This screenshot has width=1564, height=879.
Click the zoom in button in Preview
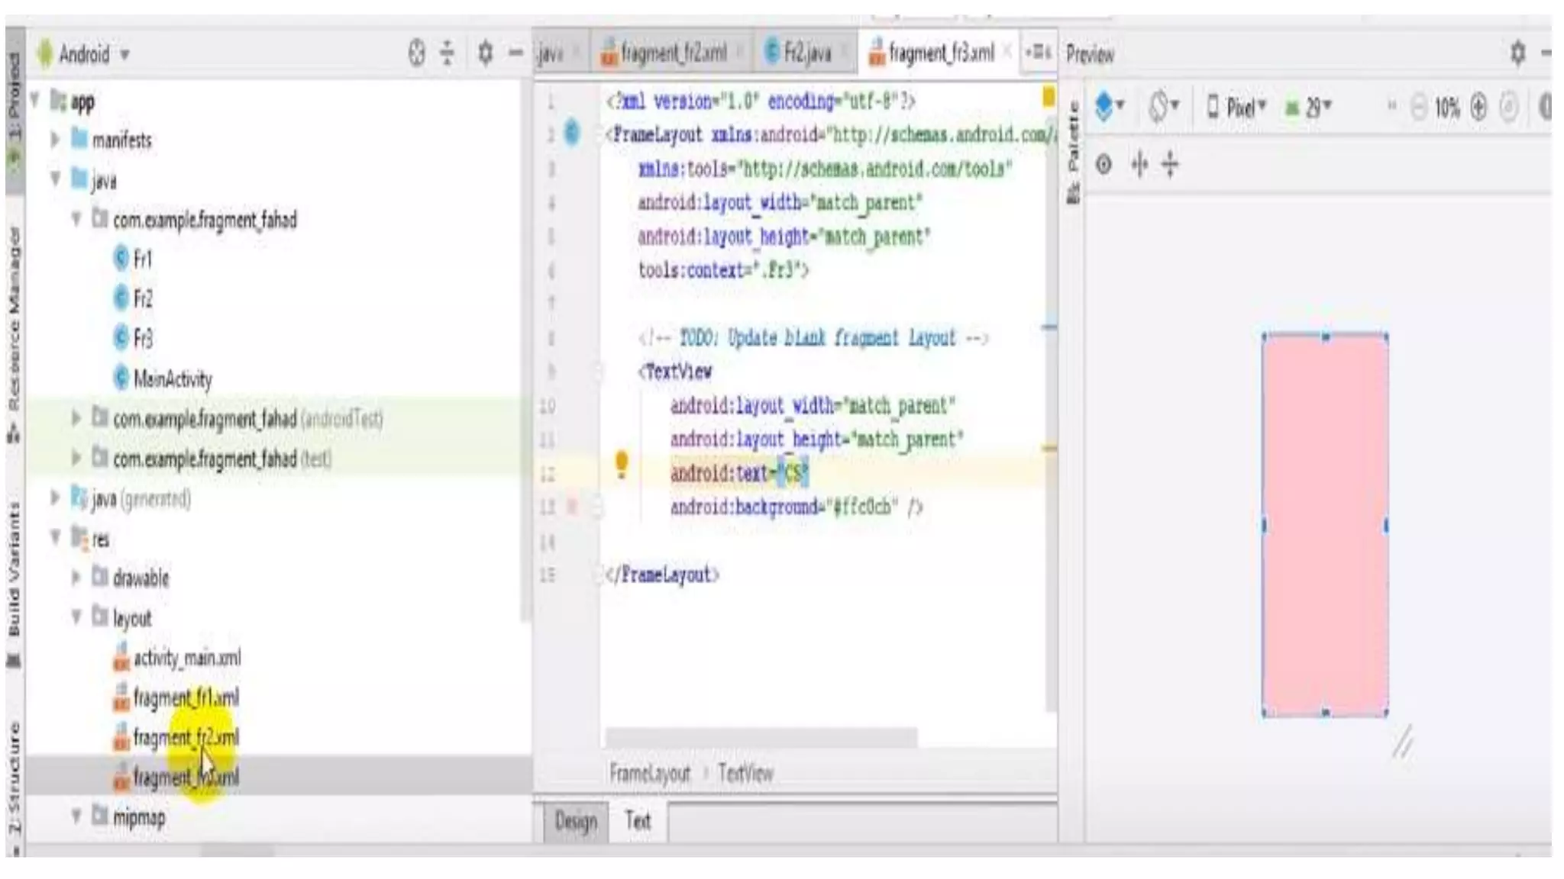coord(1478,107)
